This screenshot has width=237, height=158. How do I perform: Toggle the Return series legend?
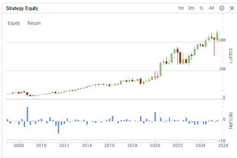click(x=34, y=23)
